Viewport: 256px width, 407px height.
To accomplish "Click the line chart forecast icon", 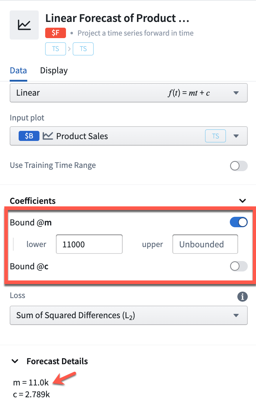I will pos(24,25).
